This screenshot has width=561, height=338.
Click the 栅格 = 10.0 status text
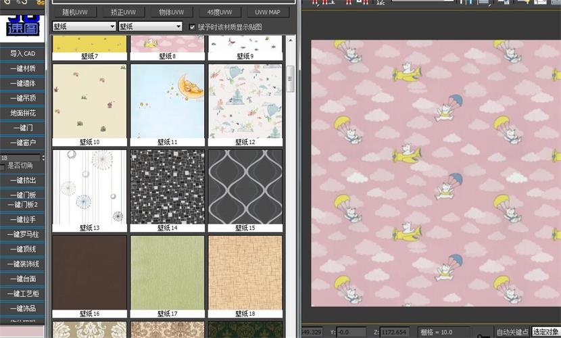click(x=437, y=333)
